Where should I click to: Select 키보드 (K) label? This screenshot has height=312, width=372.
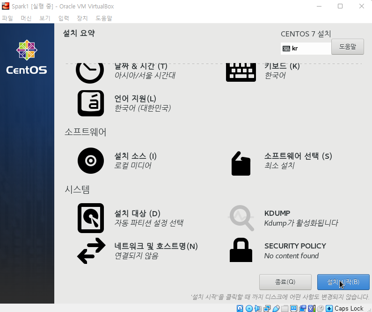tap(282, 66)
